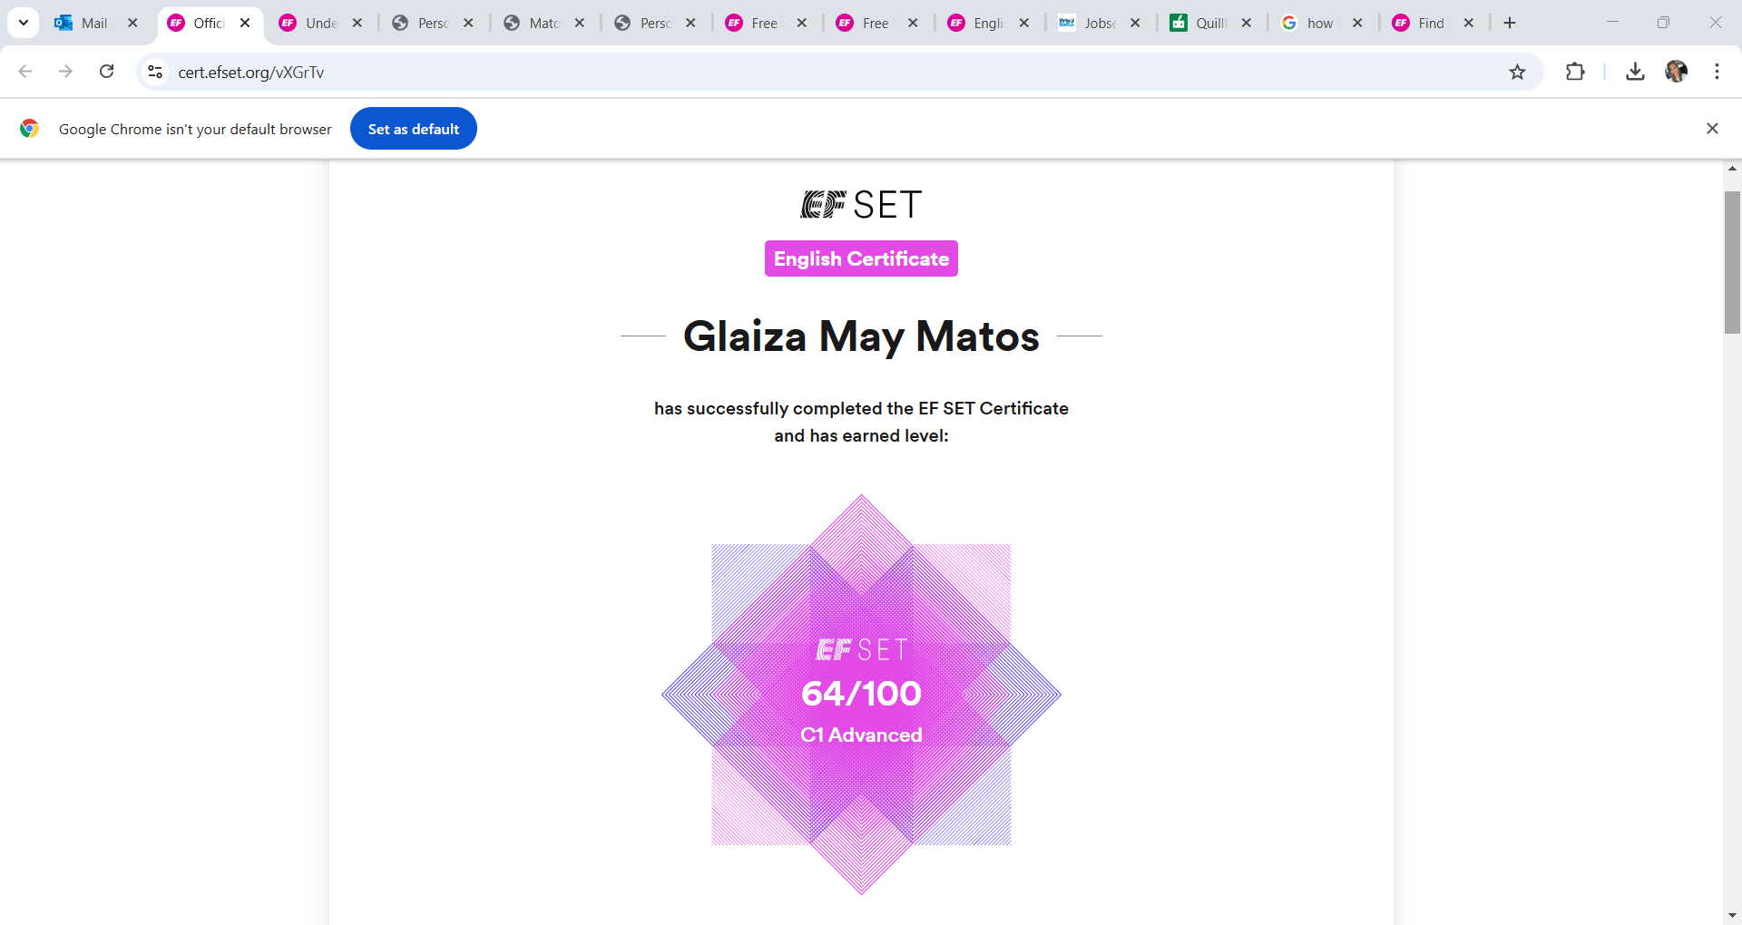Close the Jobserve tab
The image size is (1742, 925).
pyautogui.click(x=1135, y=23)
